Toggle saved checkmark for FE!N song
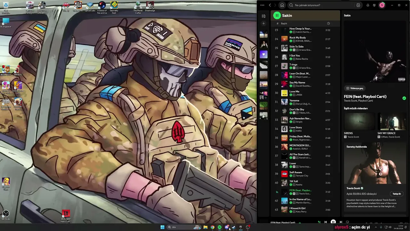 pyautogui.click(x=404, y=98)
